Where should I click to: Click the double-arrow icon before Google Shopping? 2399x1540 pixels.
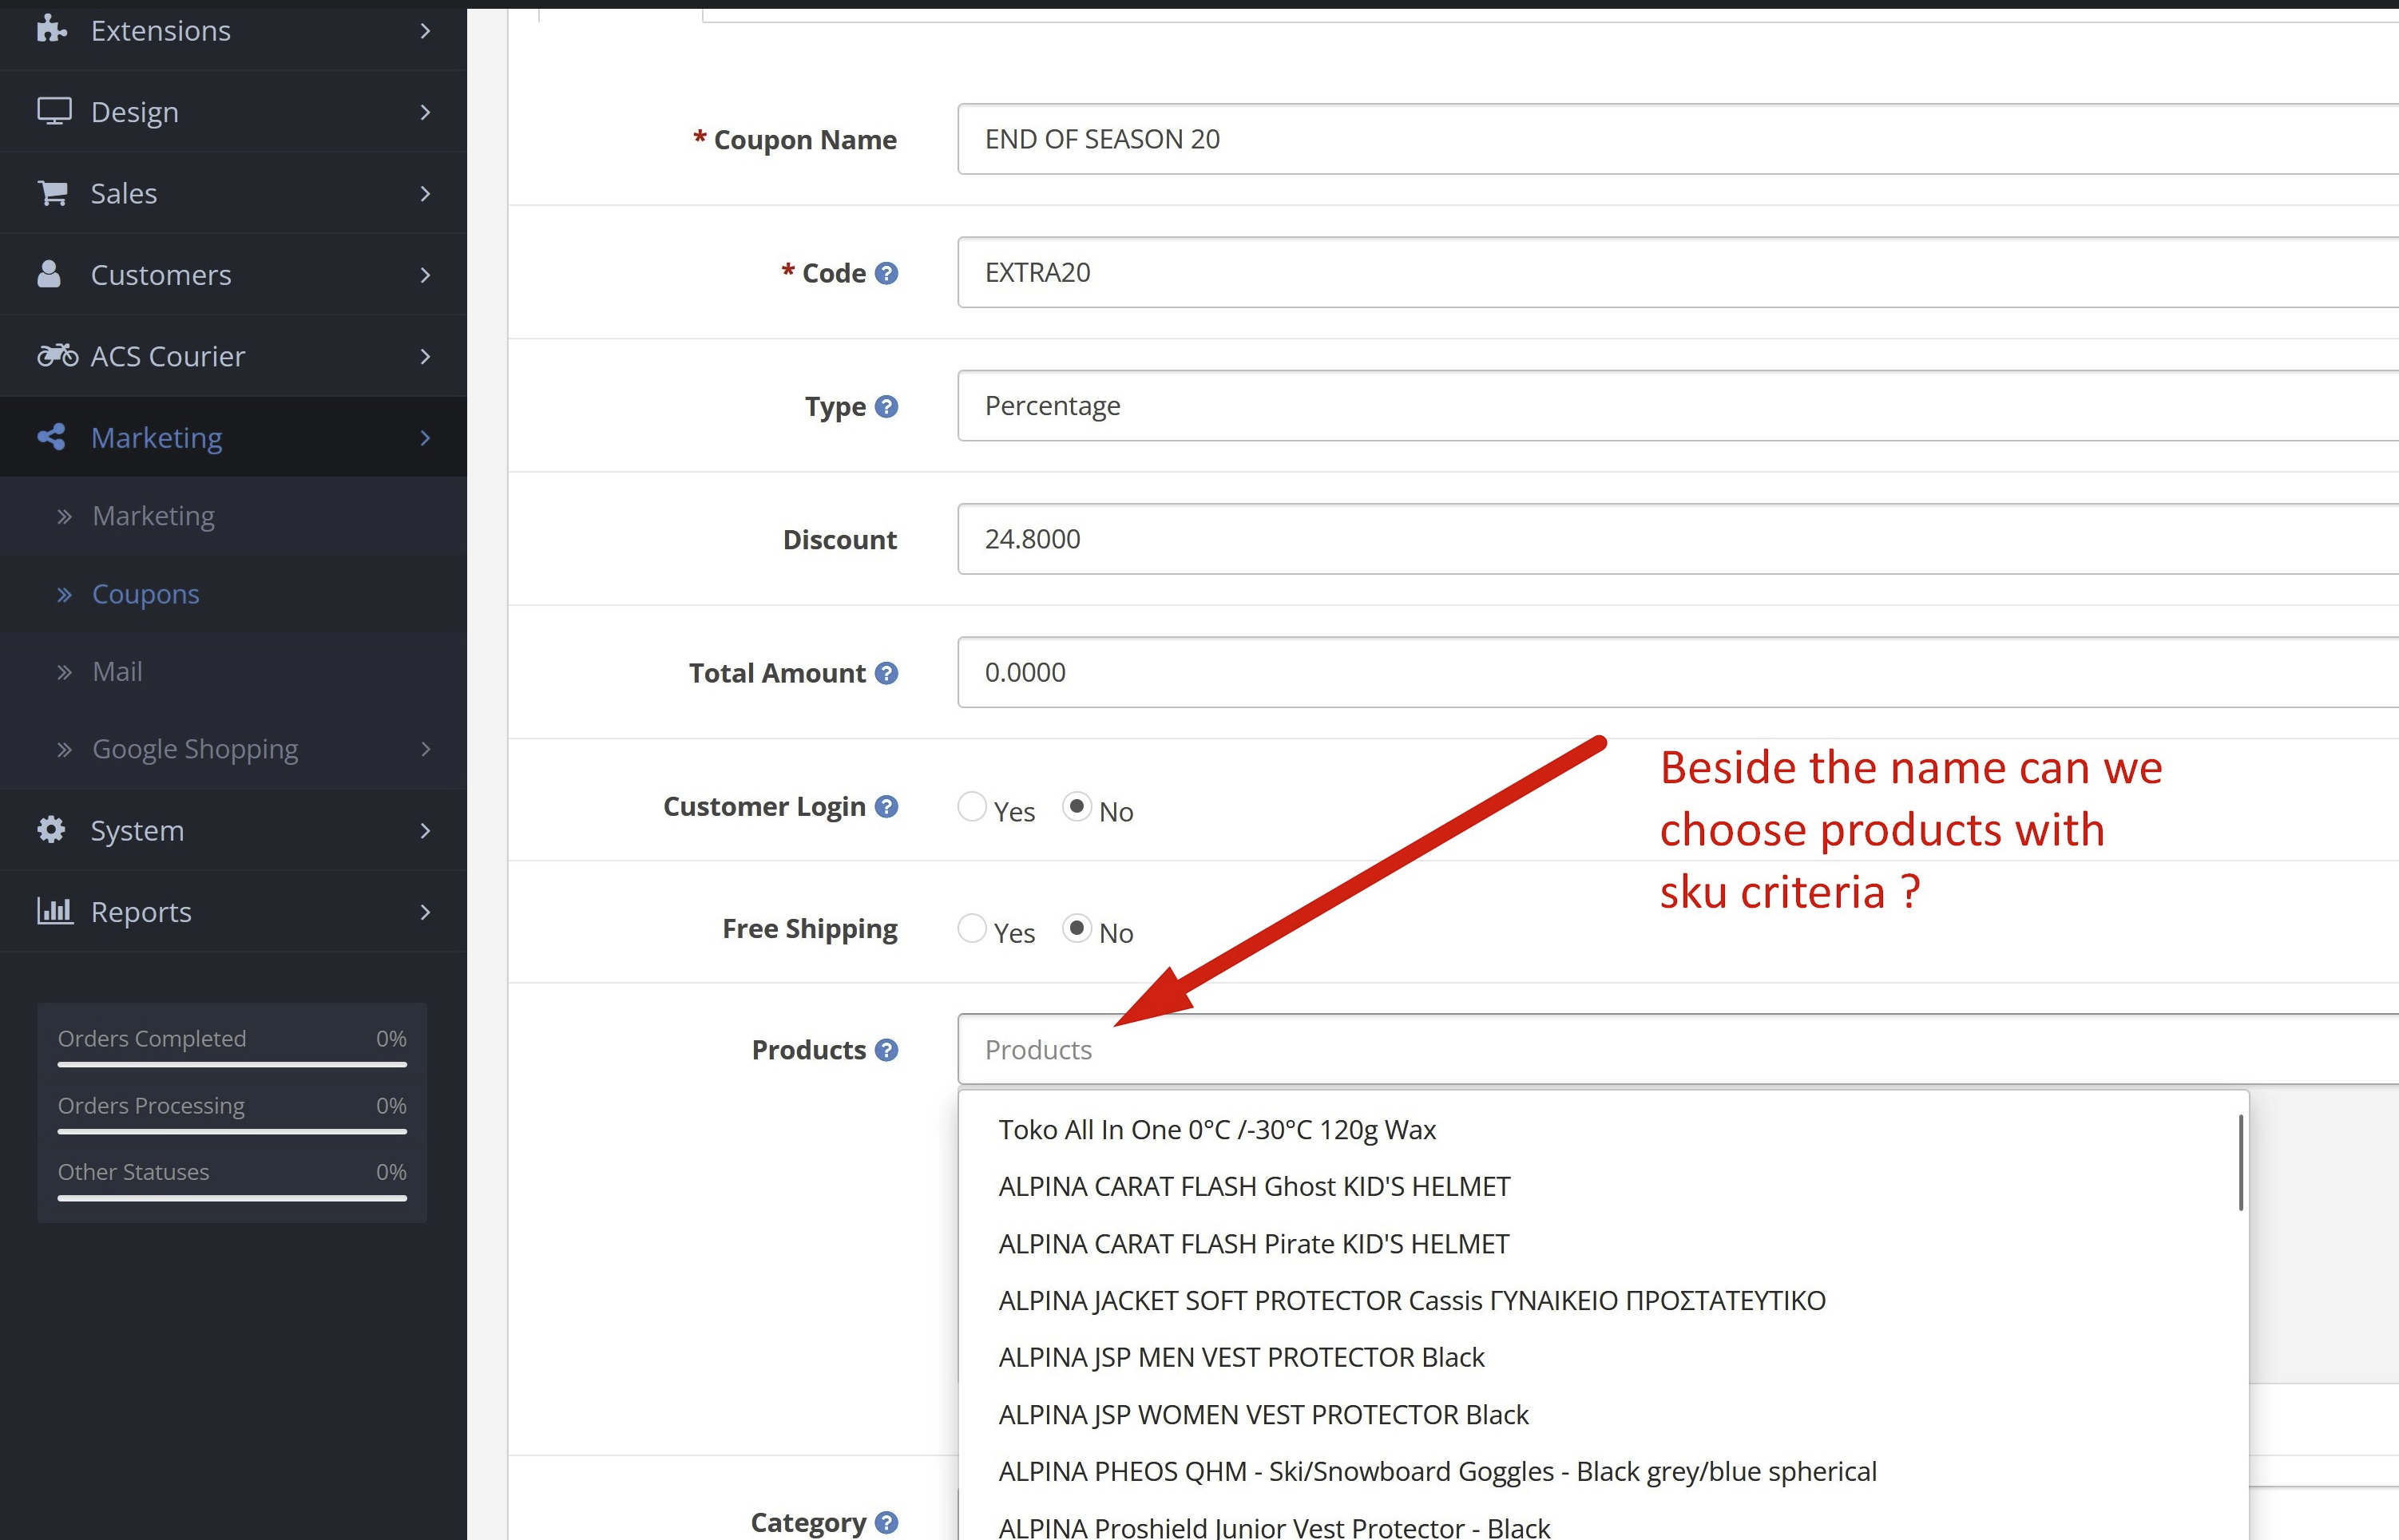coord(65,750)
